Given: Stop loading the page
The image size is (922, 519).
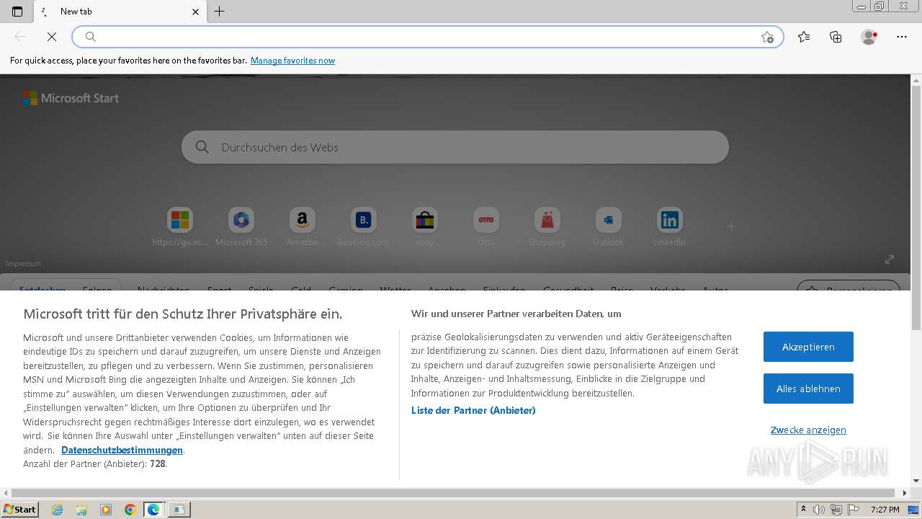Looking at the screenshot, I should coord(52,37).
